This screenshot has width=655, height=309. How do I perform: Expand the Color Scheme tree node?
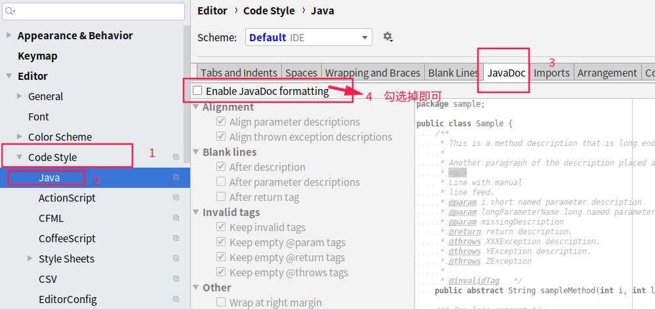[19, 136]
